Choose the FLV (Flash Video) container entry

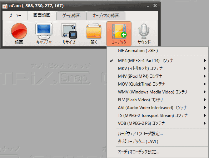(158, 100)
